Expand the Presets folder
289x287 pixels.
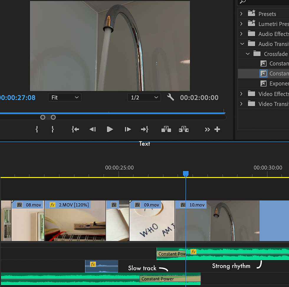pos(241,14)
